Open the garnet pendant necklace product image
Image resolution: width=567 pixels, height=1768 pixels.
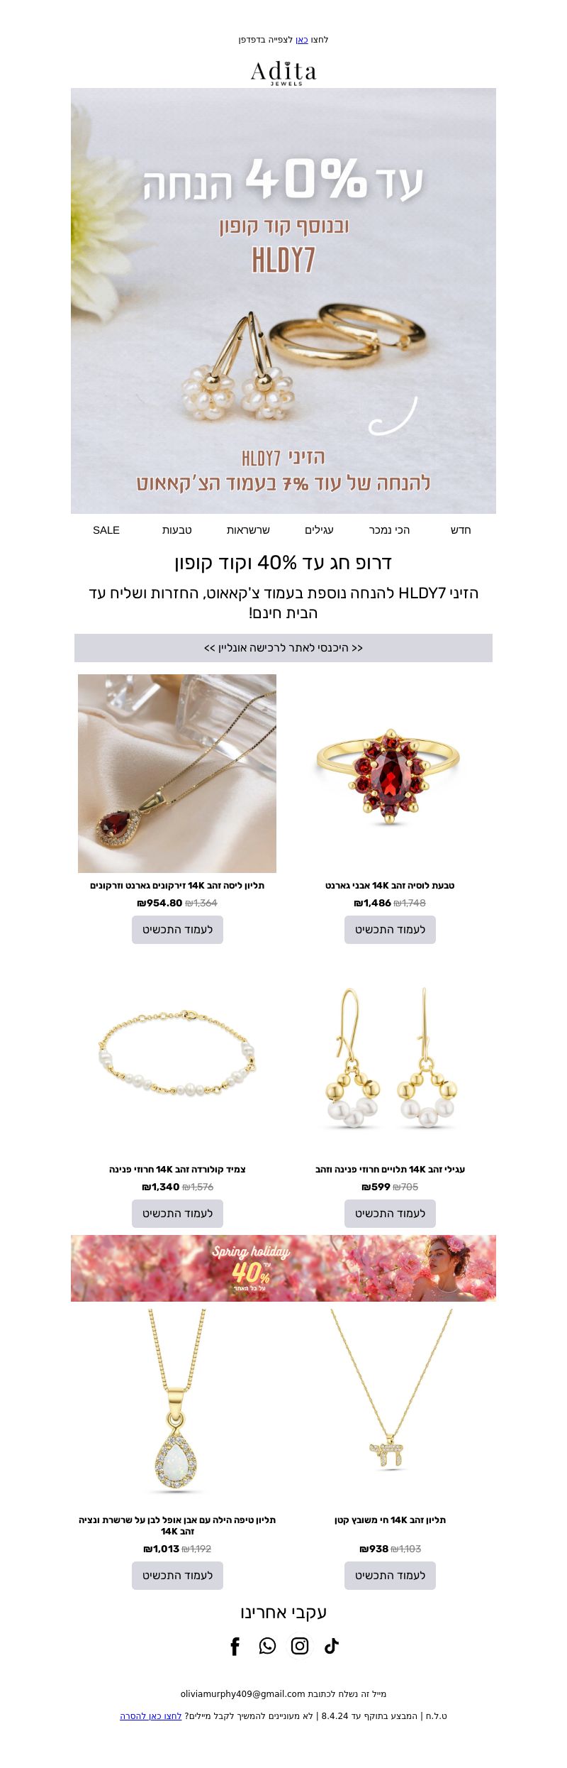click(x=177, y=774)
